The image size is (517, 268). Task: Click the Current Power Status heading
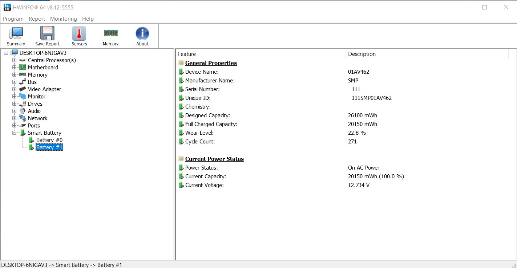click(x=214, y=159)
